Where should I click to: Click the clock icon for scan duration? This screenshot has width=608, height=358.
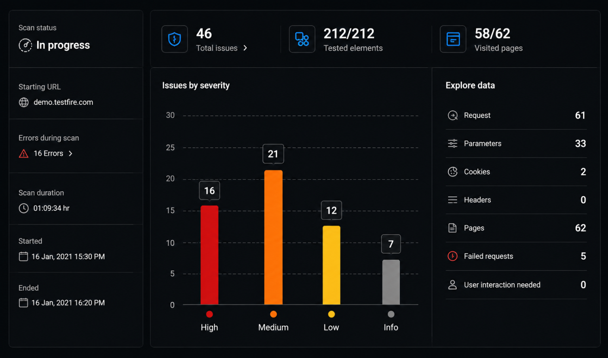(x=24, y=208)
